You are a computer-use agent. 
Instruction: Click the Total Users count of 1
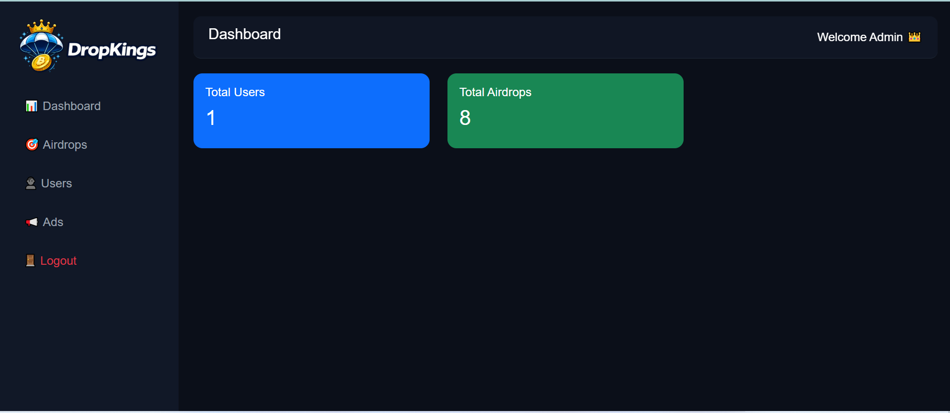[211, 118]
